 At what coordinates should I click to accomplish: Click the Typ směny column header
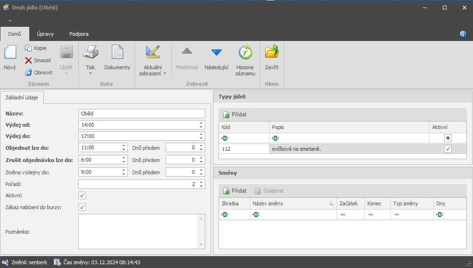tap(412, 203)
